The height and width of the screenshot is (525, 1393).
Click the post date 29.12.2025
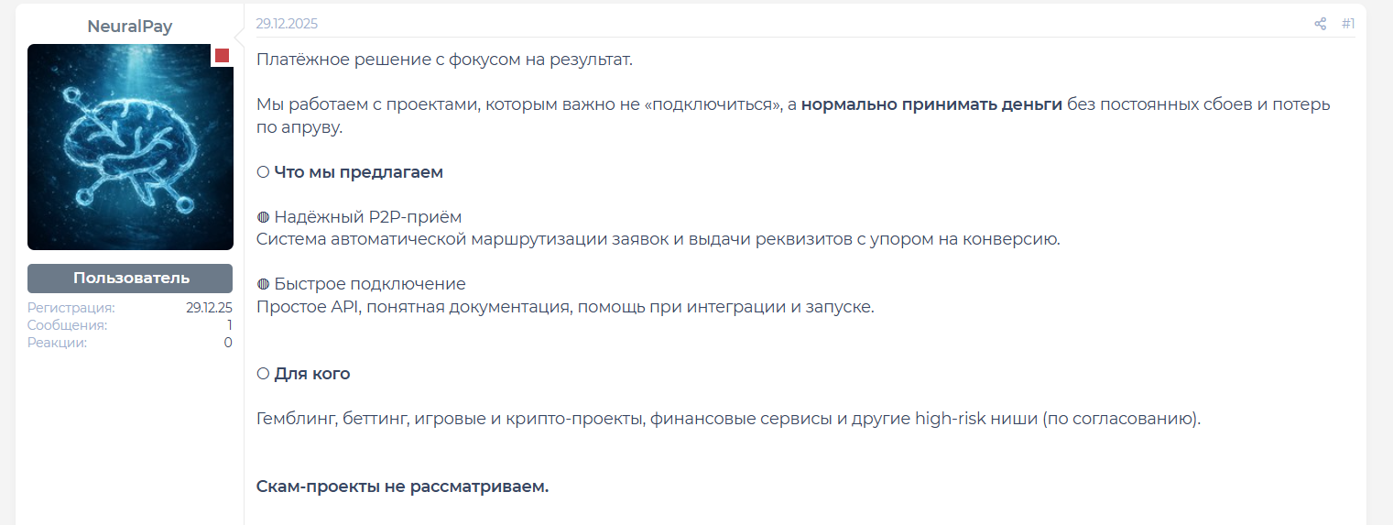pos(287,24)
